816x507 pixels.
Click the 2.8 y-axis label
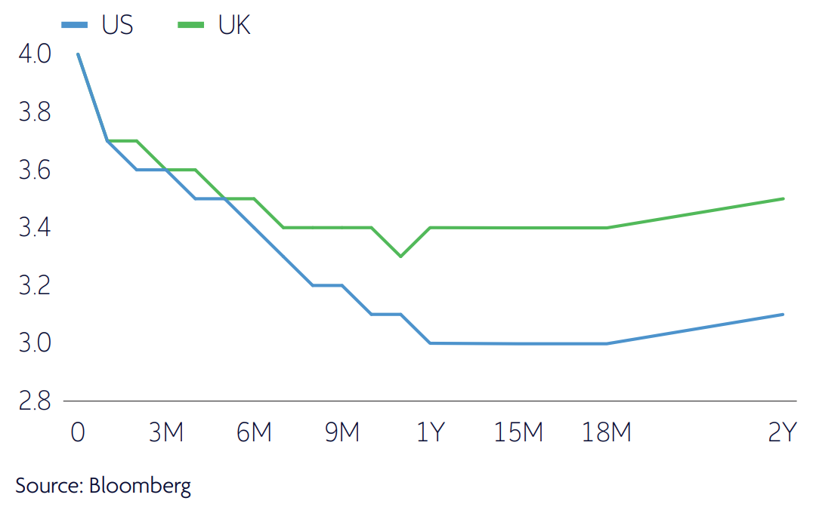(x=32, y=401)
